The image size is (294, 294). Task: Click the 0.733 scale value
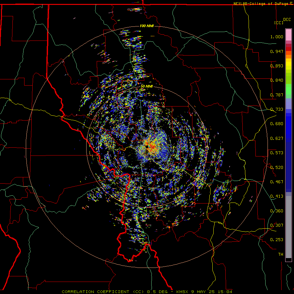tap(277, 109)
